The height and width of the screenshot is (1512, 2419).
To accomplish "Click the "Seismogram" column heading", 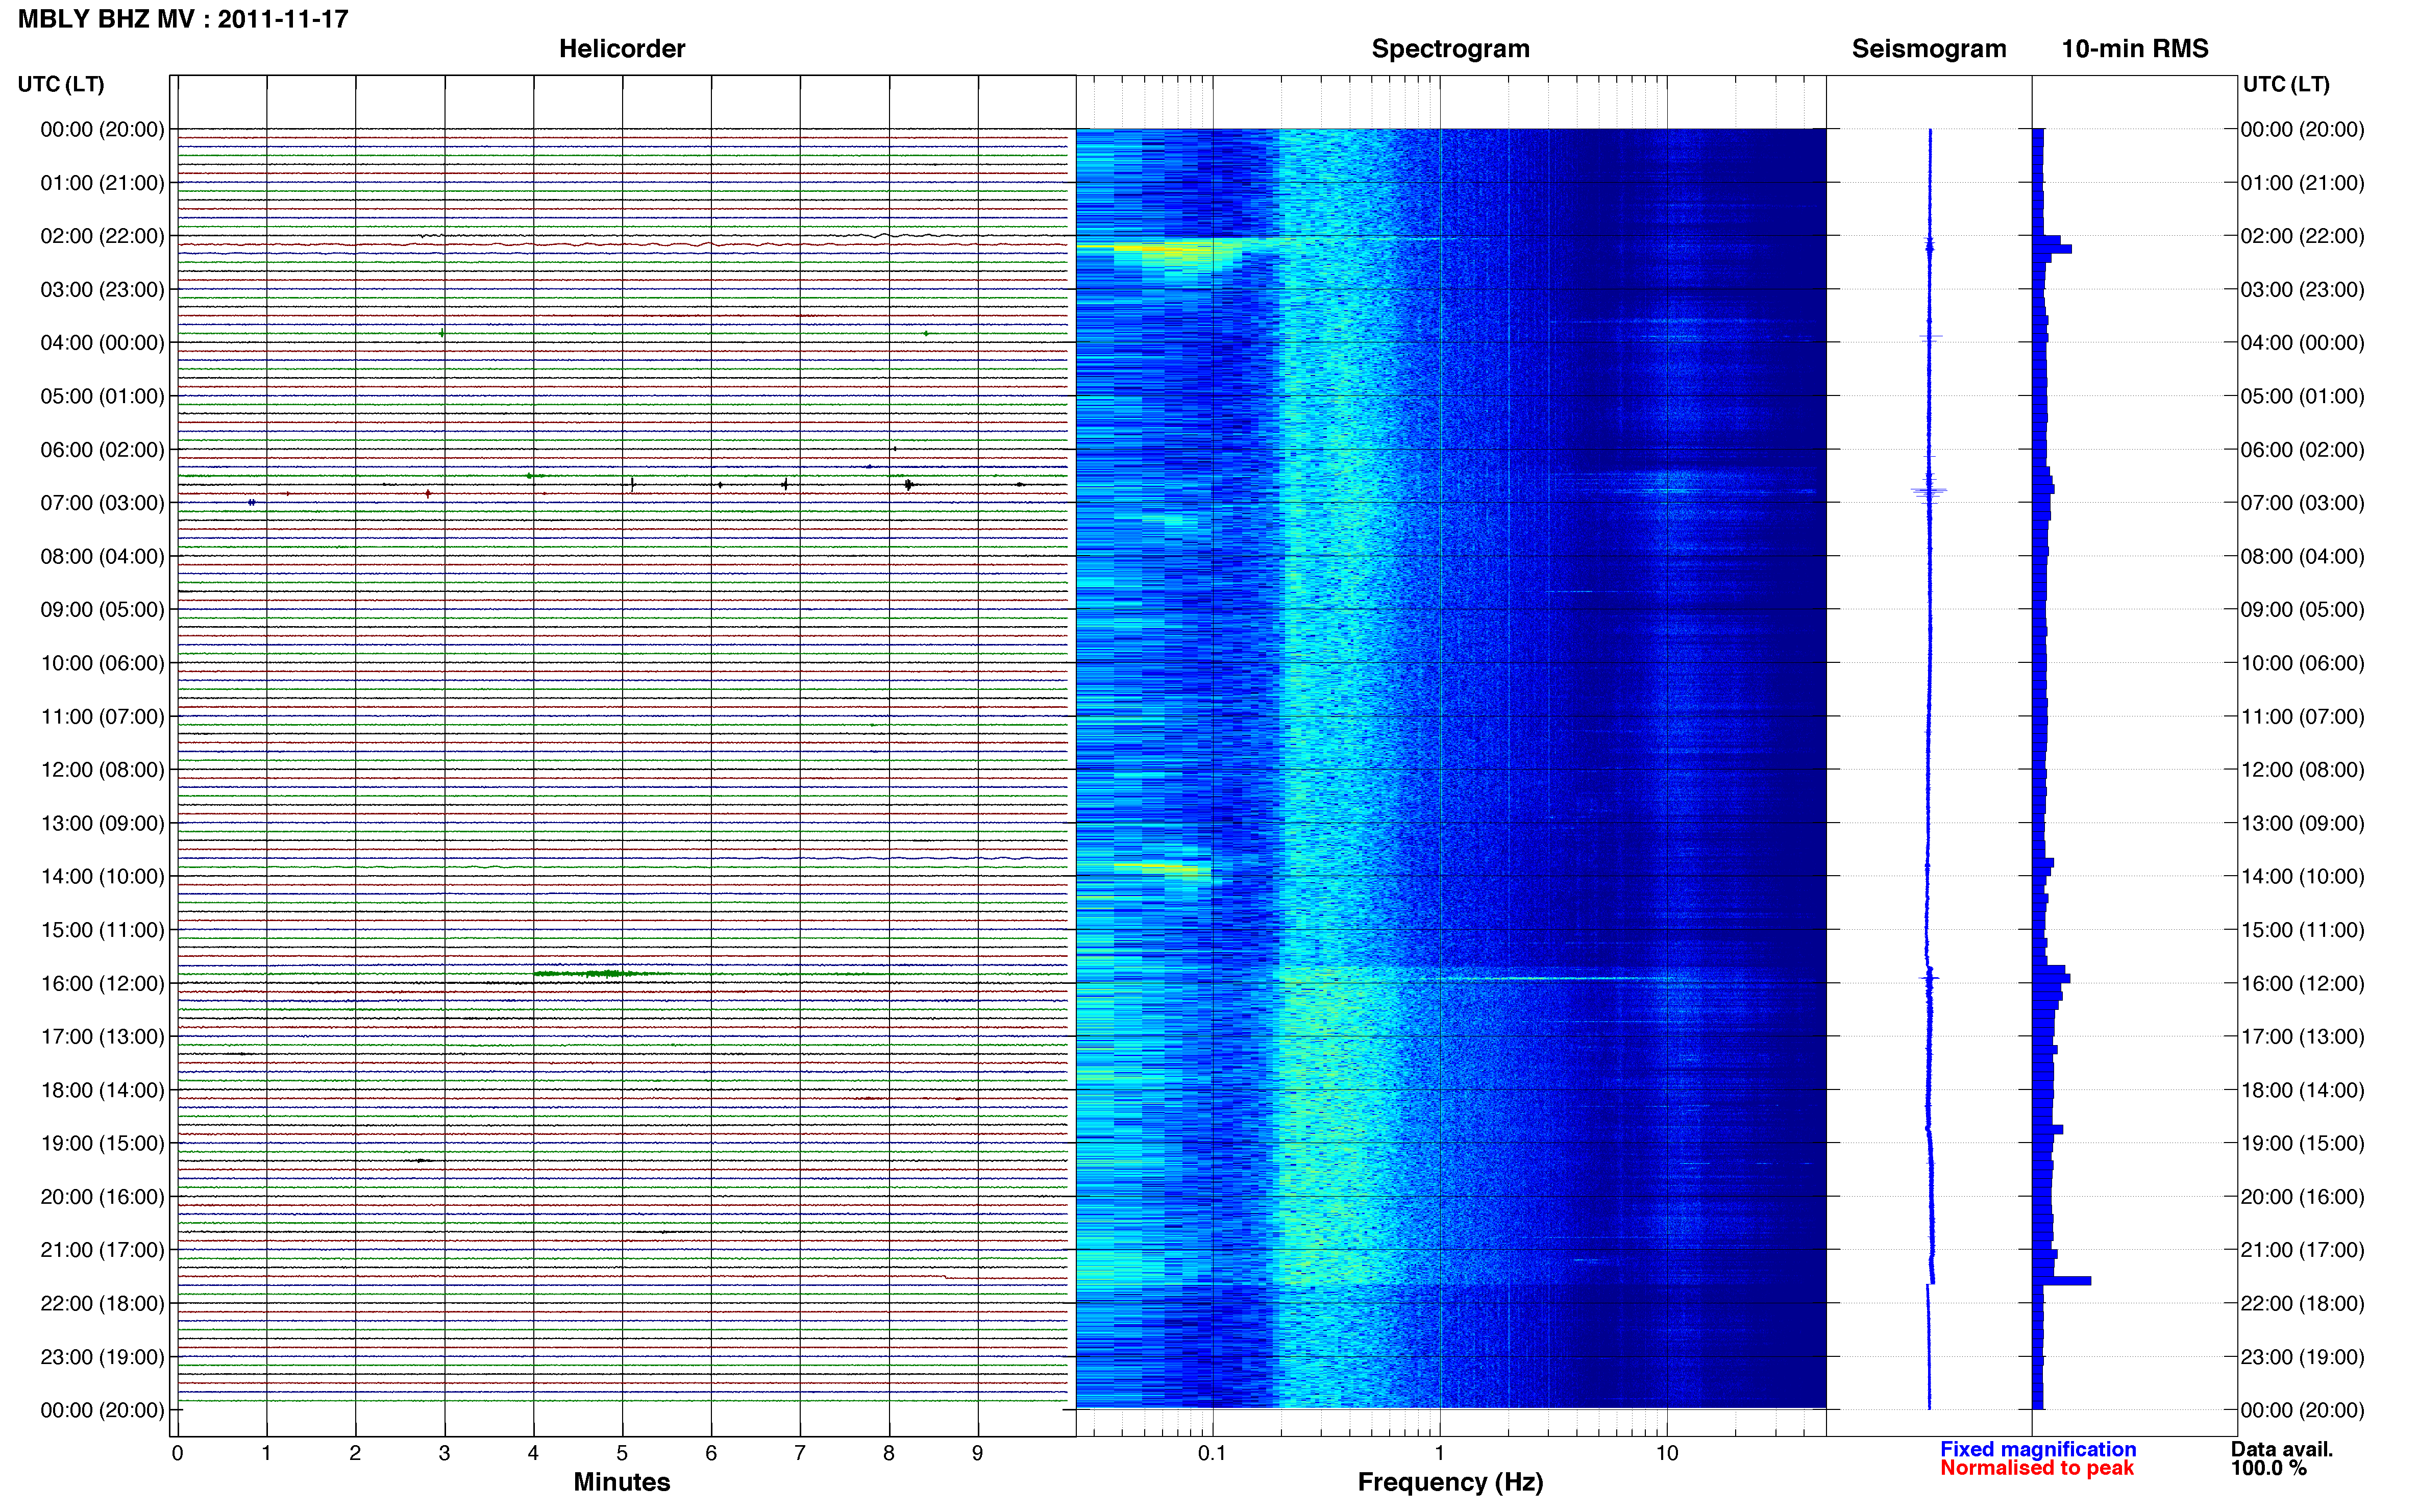I will click(1929, 49).
